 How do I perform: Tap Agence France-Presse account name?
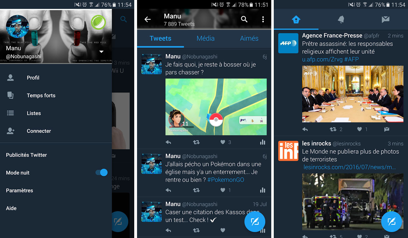(332, 36)
